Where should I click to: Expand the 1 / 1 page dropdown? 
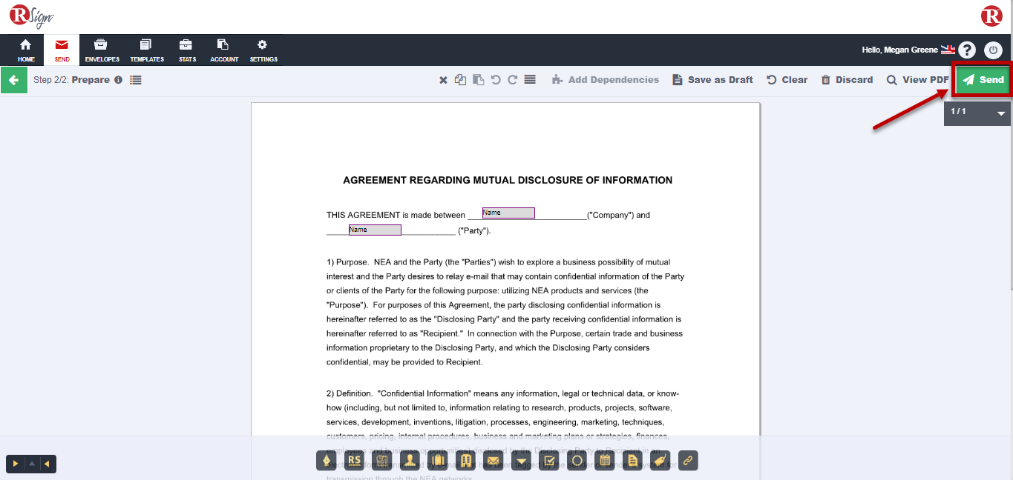(977, 113)
